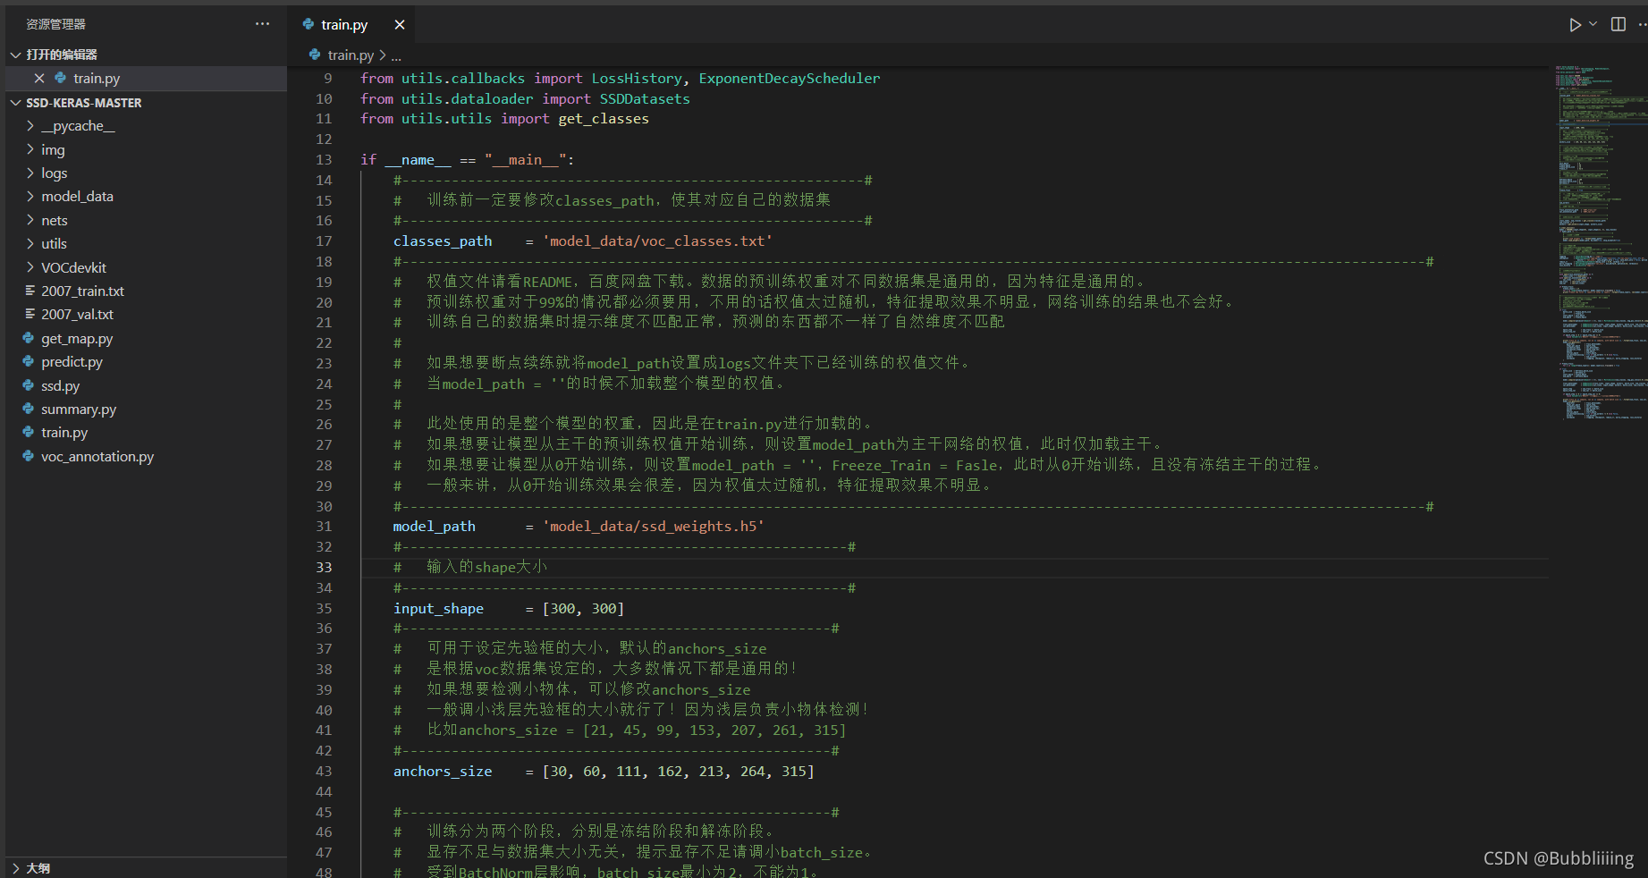1648x878 pixels.
Task: Collapse the open editors section
Action: coord(15,55)
